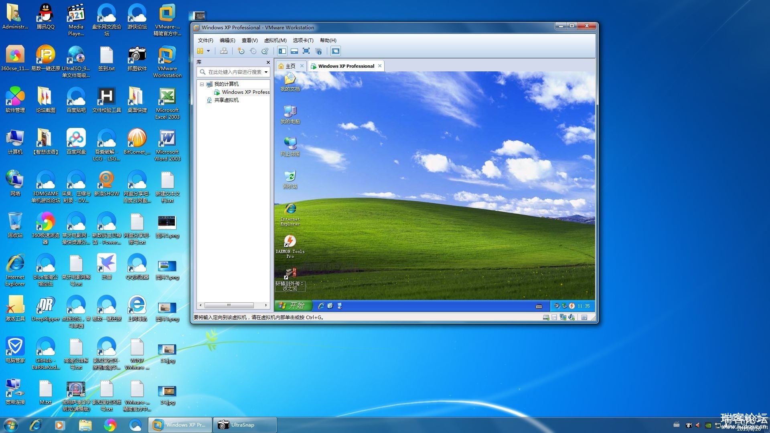
Task: Click DAEMON Tools lightning tray icon in XP
Action: 572,306
